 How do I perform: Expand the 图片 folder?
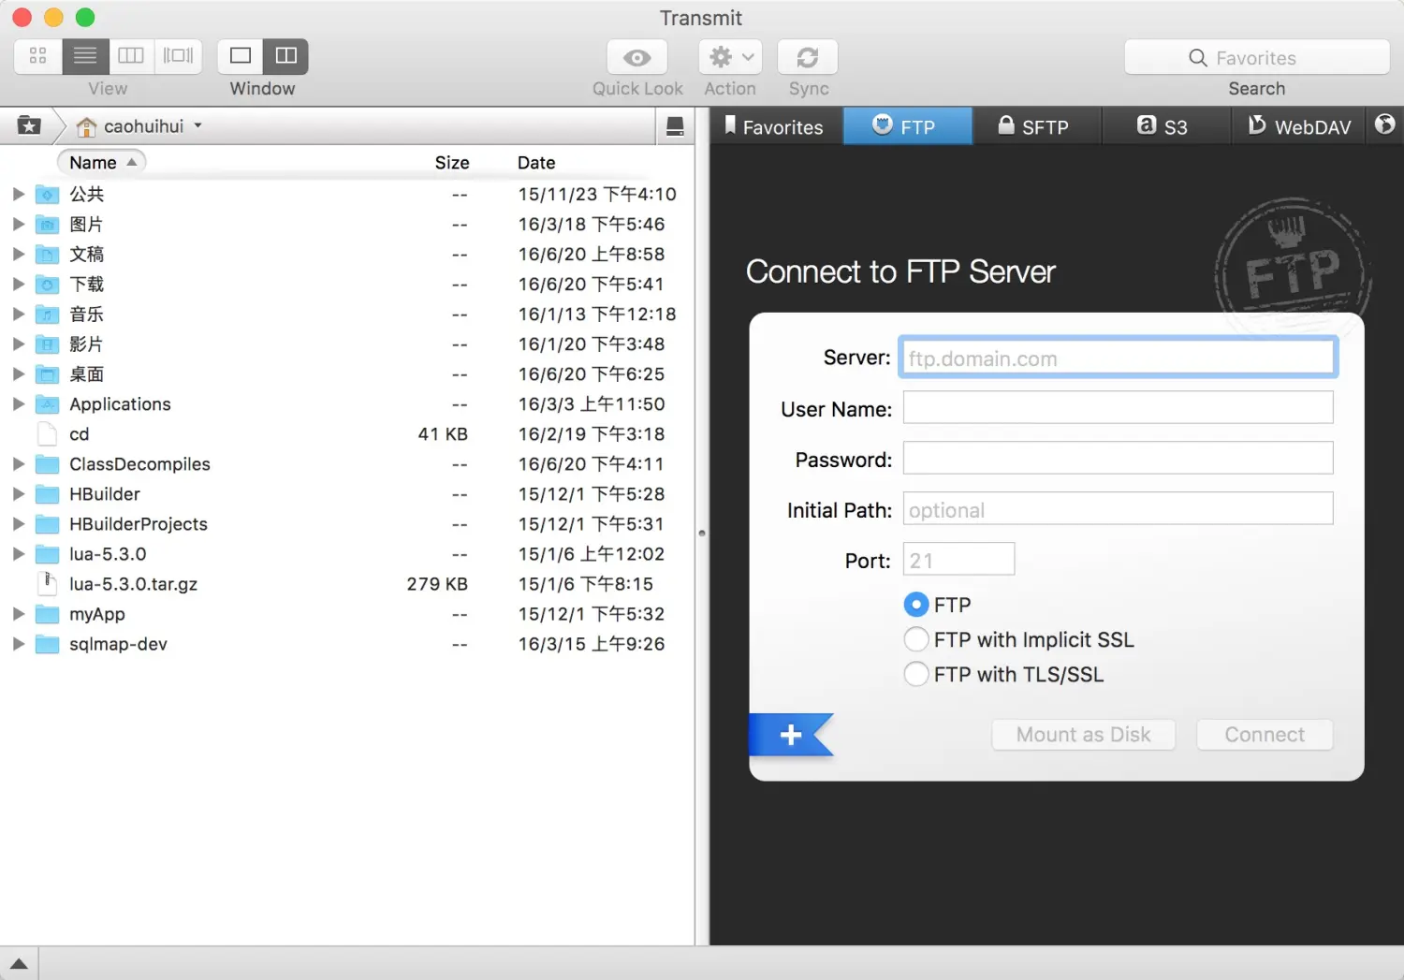[18, 224]
